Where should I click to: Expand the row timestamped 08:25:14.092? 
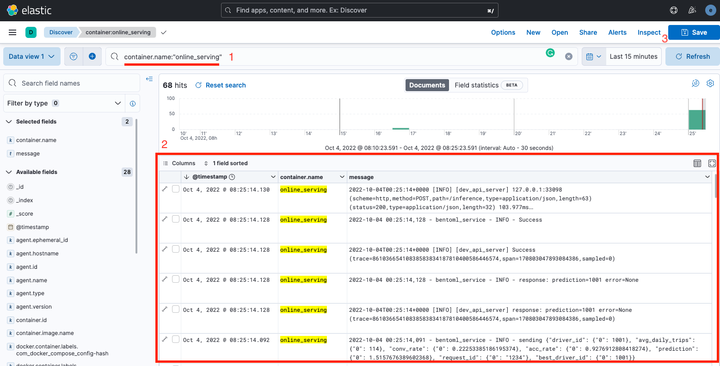(165, 339)
